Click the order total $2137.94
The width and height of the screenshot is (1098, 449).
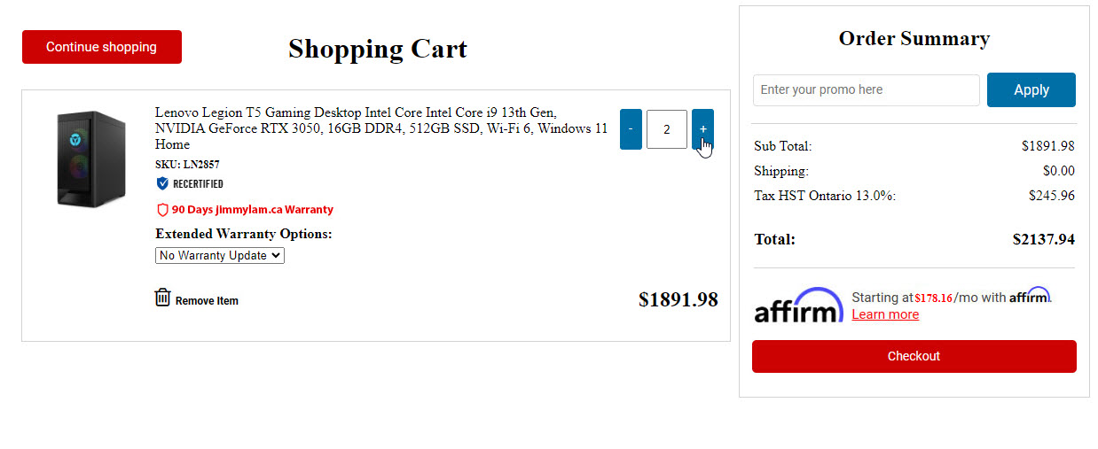(1043, 239)
